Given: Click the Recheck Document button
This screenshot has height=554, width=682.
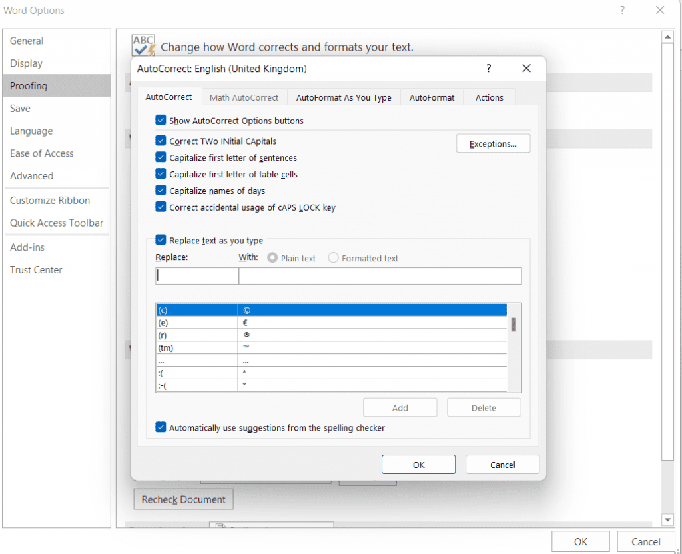Looking at the screenshot, I should (x=183, y=499).
